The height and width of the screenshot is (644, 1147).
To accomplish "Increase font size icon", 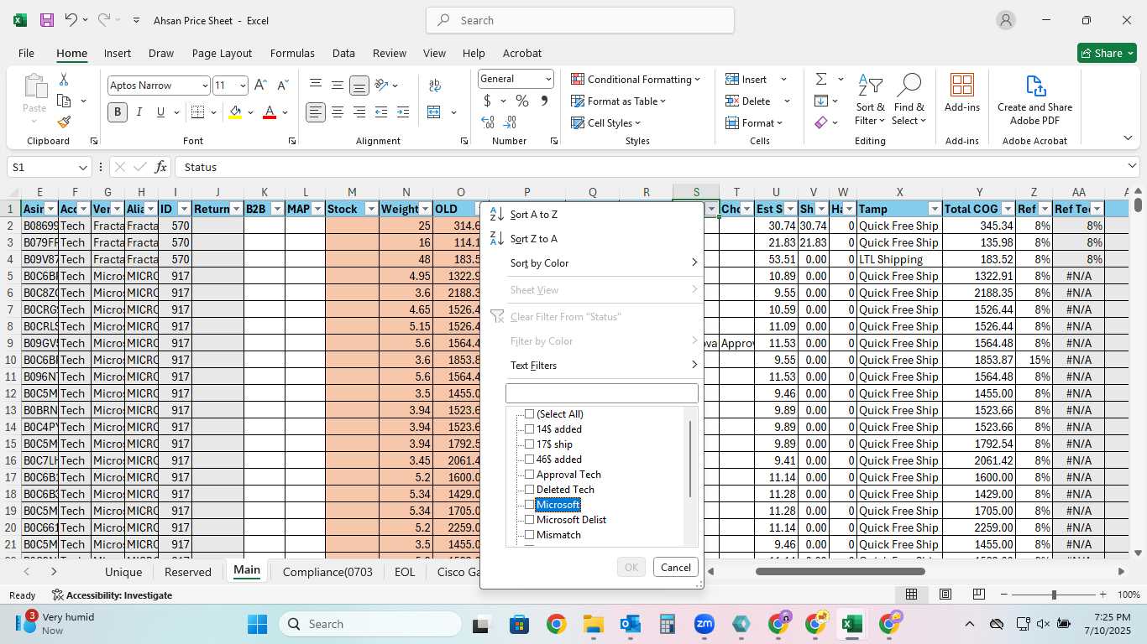I will [x=260, y=86].
